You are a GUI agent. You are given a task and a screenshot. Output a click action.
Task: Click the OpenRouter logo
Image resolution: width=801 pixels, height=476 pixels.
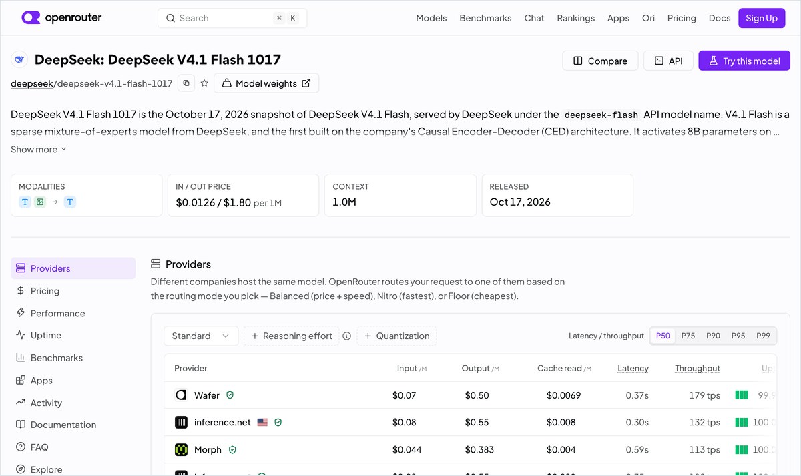point(61,18)
